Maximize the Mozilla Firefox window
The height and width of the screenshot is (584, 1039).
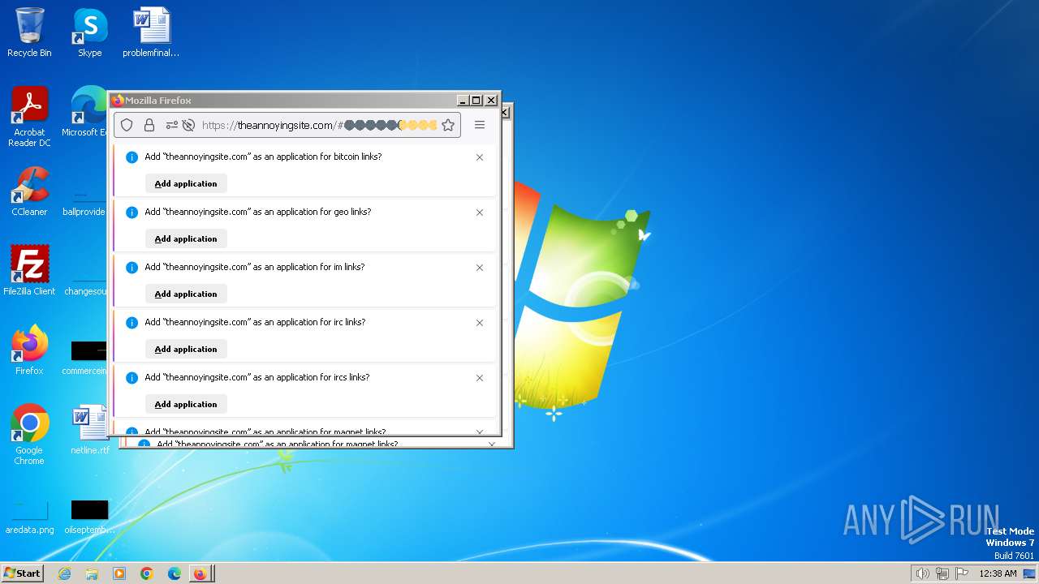[x=476, y=101]
